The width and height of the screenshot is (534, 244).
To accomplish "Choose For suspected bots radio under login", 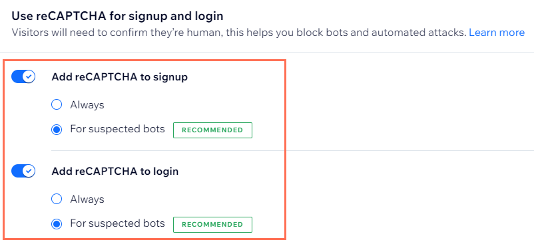I will (x=57, y=223).
